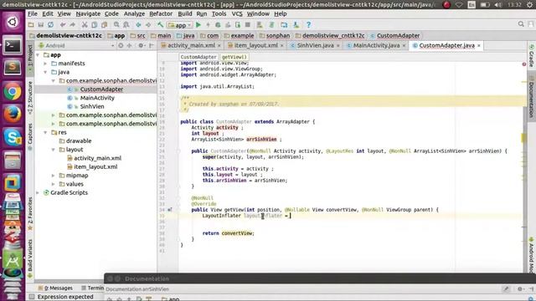
Task: Open the Terminal launcher in Ubuntu dock
Action: pos(13,44)
